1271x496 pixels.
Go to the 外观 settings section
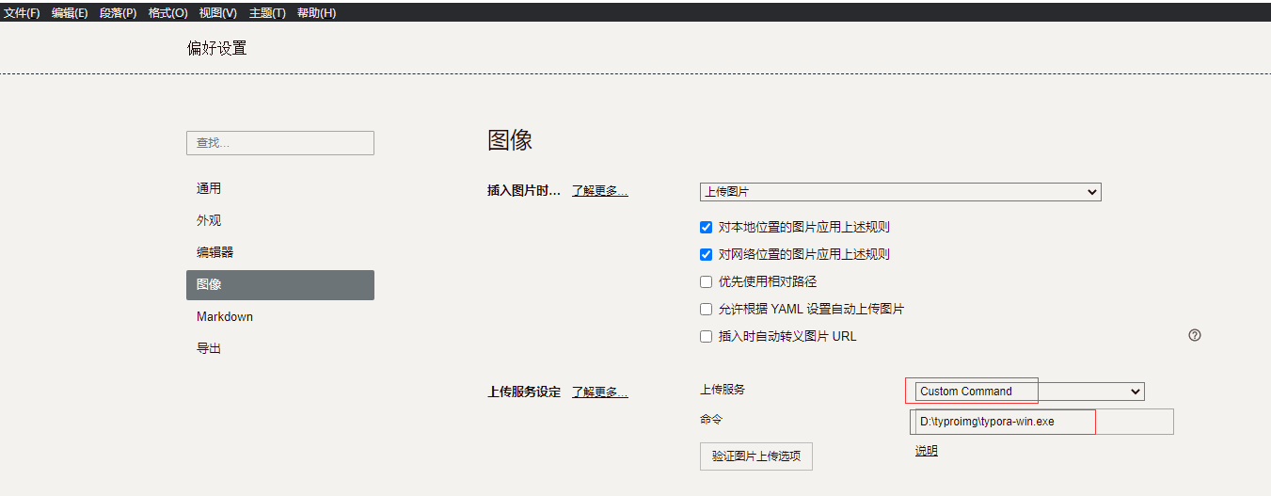209,220
